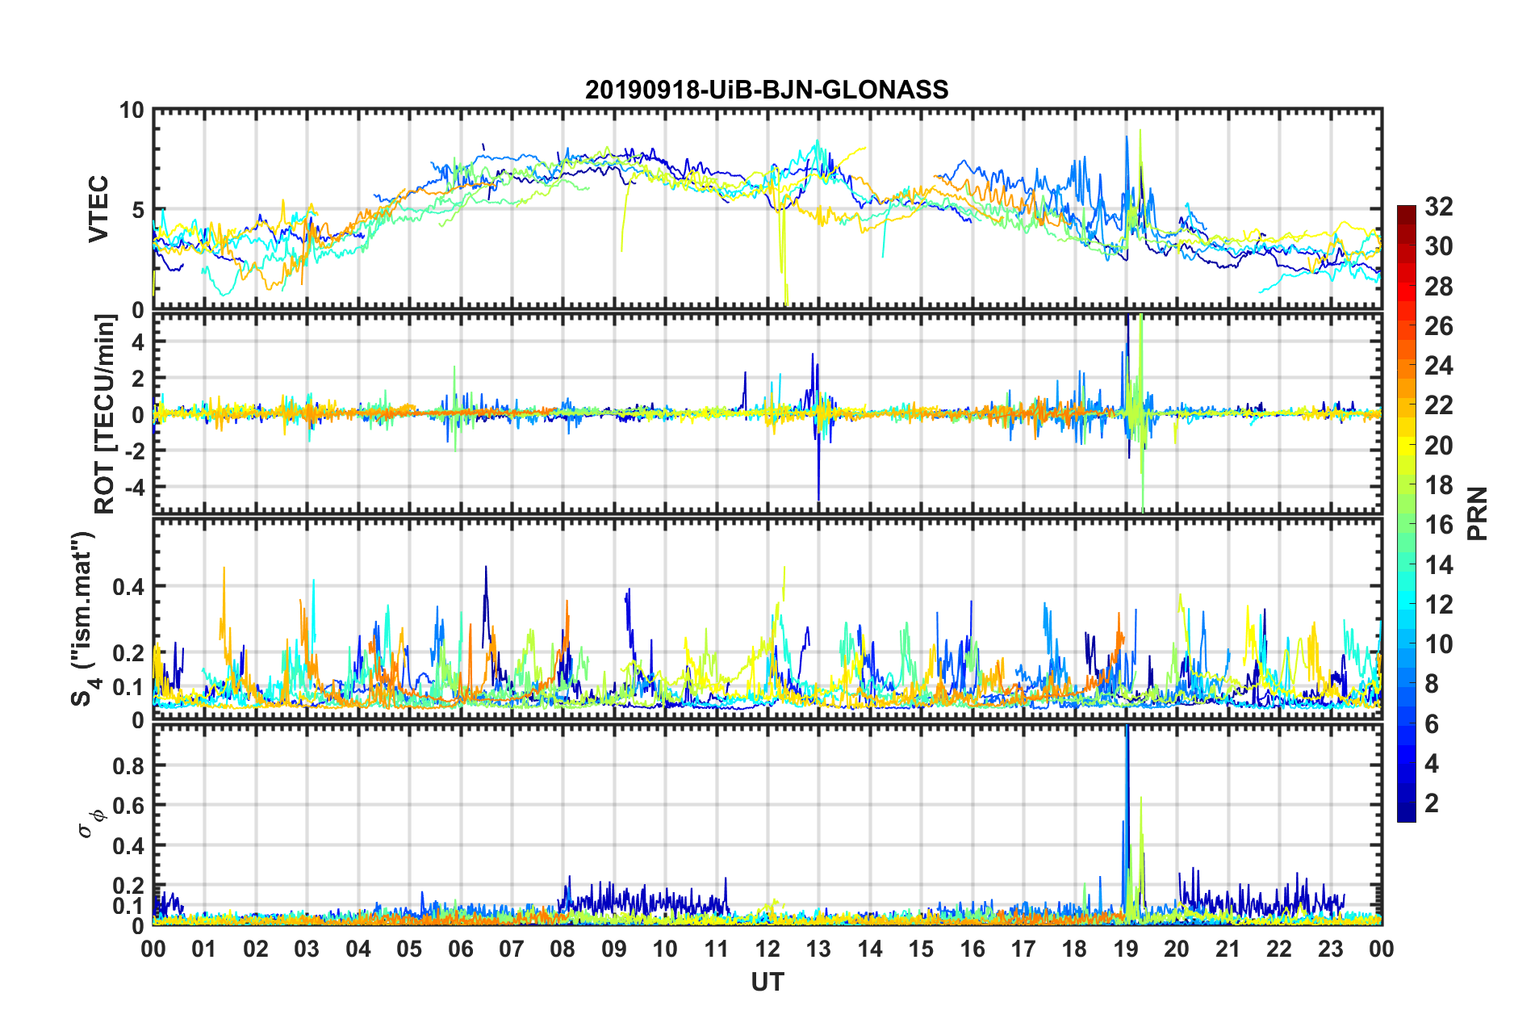The image size is (1535, 1027).
Task: Click colorbar tick label 2
Action: (1432, 803)
